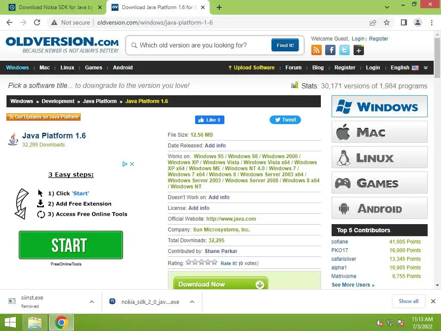Click See More Users link
The width and height of the screenshot is (441, 331).
(353, 285)
